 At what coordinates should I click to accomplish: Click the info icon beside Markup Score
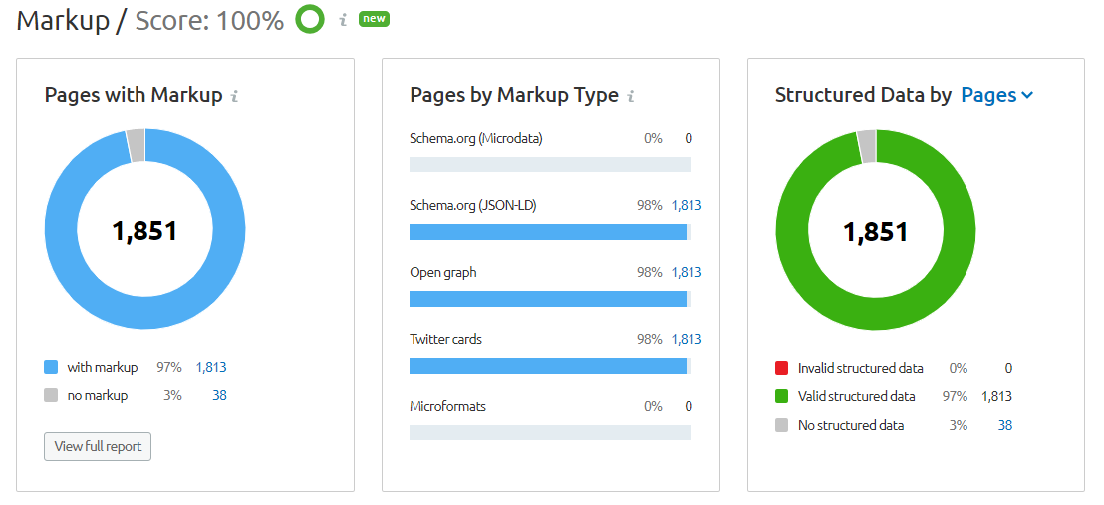[x=343, y=20]
